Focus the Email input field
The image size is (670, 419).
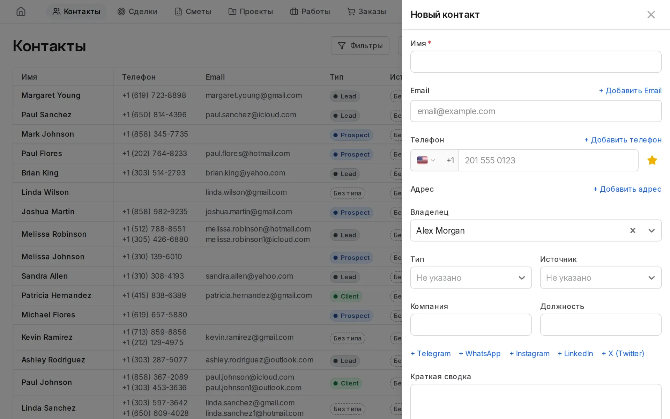tap(536, 111)
